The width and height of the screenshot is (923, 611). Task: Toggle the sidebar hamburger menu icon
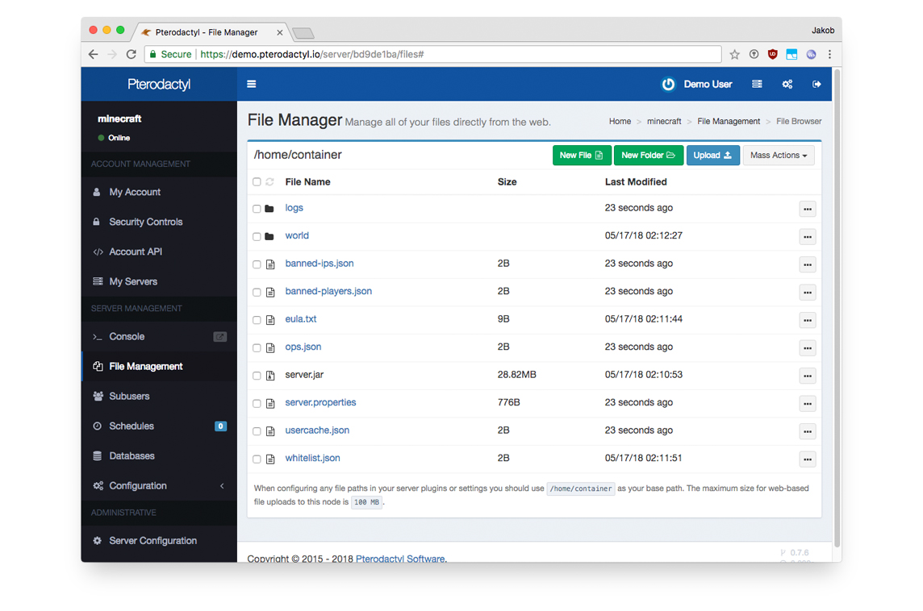pyautogui.click(x=252, y=84)
